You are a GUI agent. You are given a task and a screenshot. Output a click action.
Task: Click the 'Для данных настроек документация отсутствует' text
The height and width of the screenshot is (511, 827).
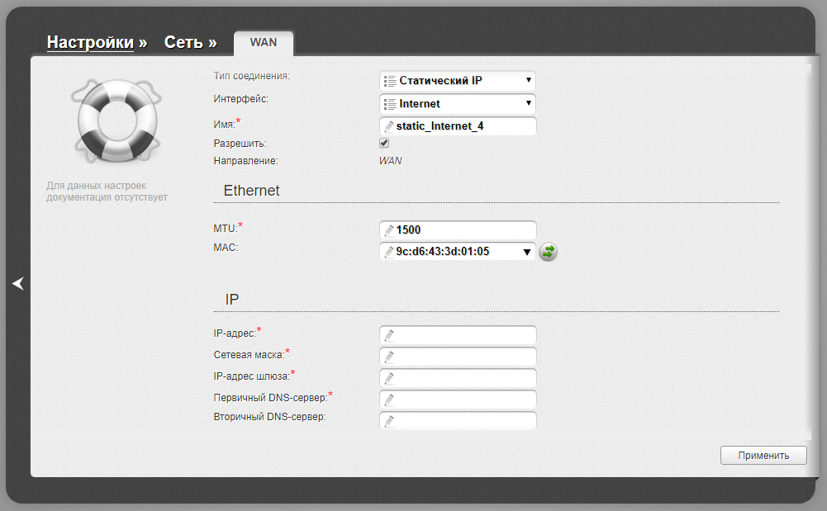(107, 192)
